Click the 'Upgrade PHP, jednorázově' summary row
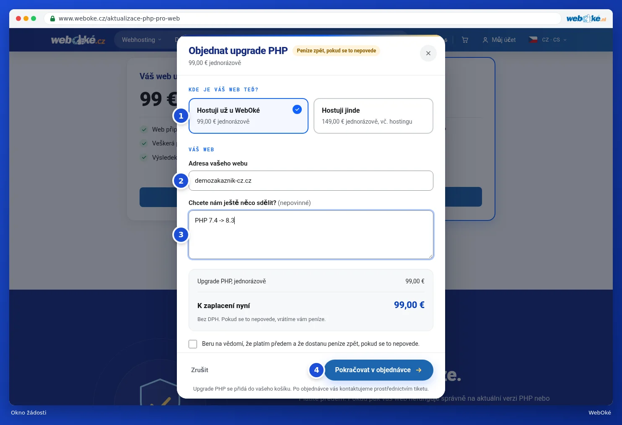This screenshot has width=622, height=425. pos(311,281)
